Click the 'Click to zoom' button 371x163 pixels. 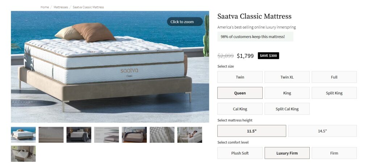click(185, 22)
